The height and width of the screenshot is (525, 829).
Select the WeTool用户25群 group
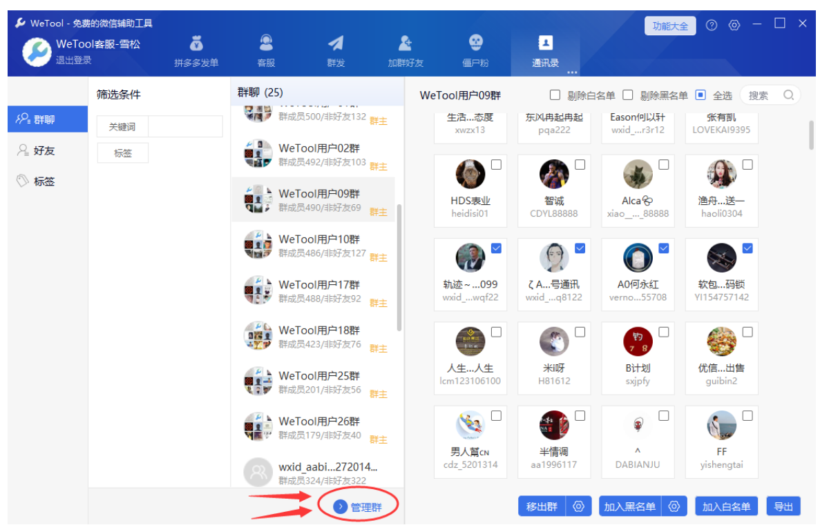[313, 382]
